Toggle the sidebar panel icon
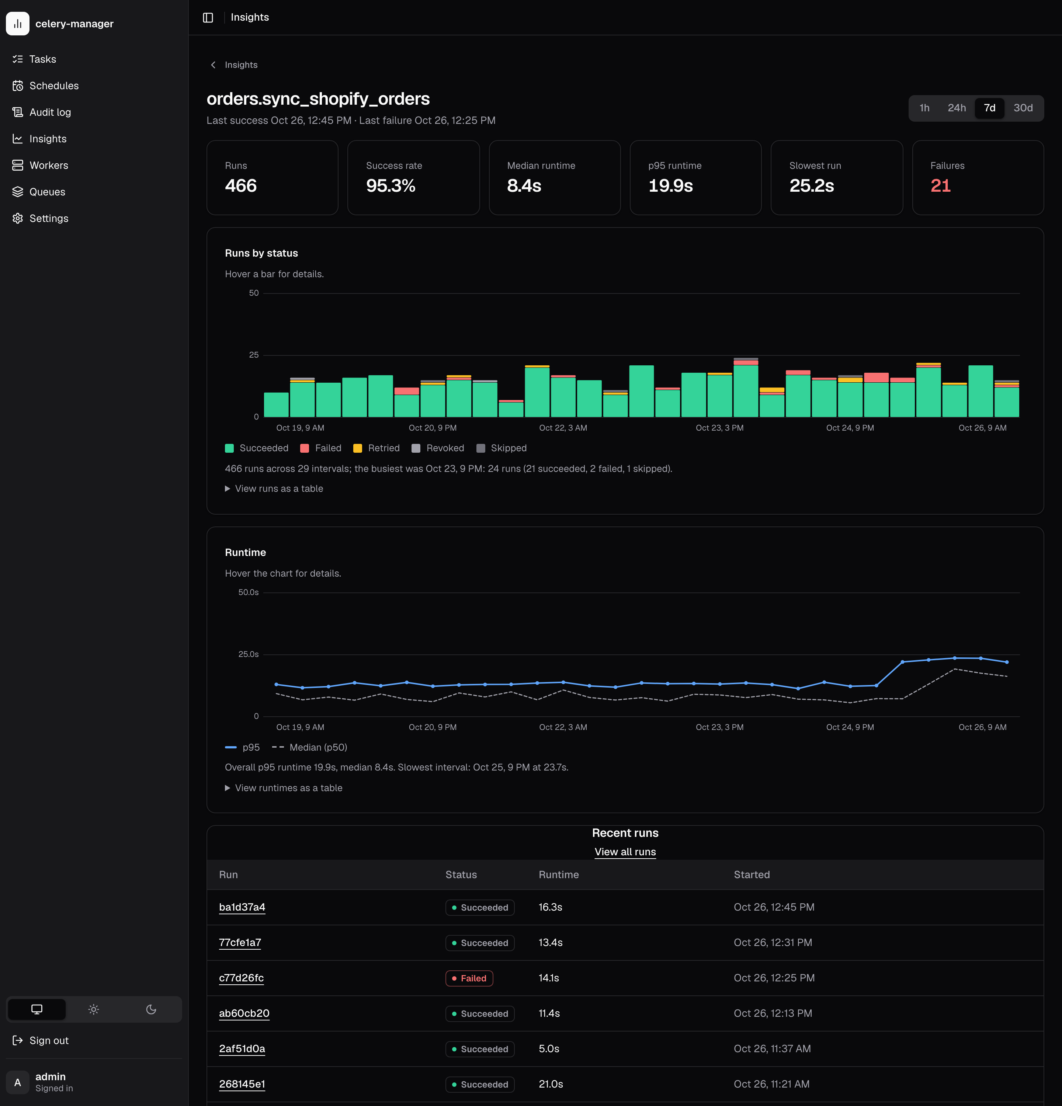1062x1106 pixels. point(208,17)
